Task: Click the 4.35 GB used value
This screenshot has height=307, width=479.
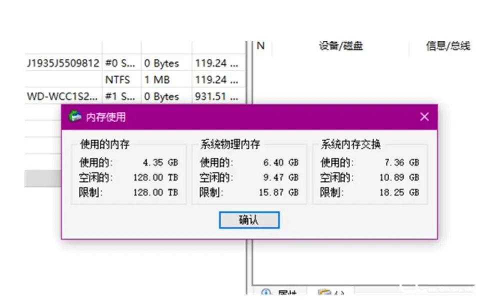Action: 160,162
